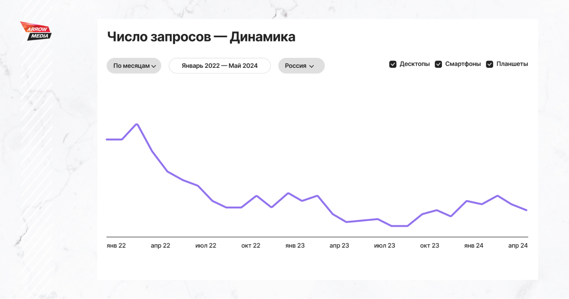Click the chart title 'Число запросов — Динамика'
Viewport: 569px width, 299px height.
(201, 37)
